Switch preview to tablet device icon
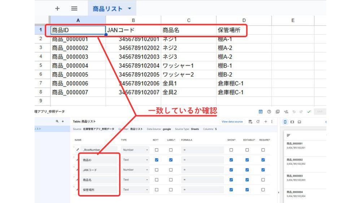The height and width of the screenshot is (203, 361). (x=292, y=122)
